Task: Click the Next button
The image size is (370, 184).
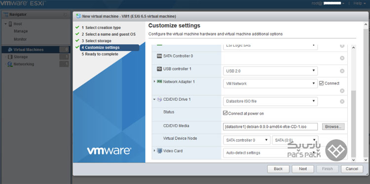Action: tap(303, 169)
